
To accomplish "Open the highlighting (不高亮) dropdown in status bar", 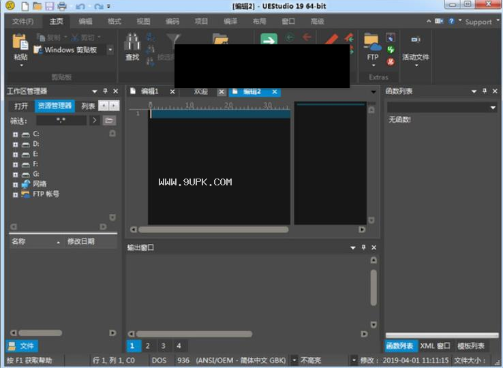I will pyautogui.click(x=353, y=360).
